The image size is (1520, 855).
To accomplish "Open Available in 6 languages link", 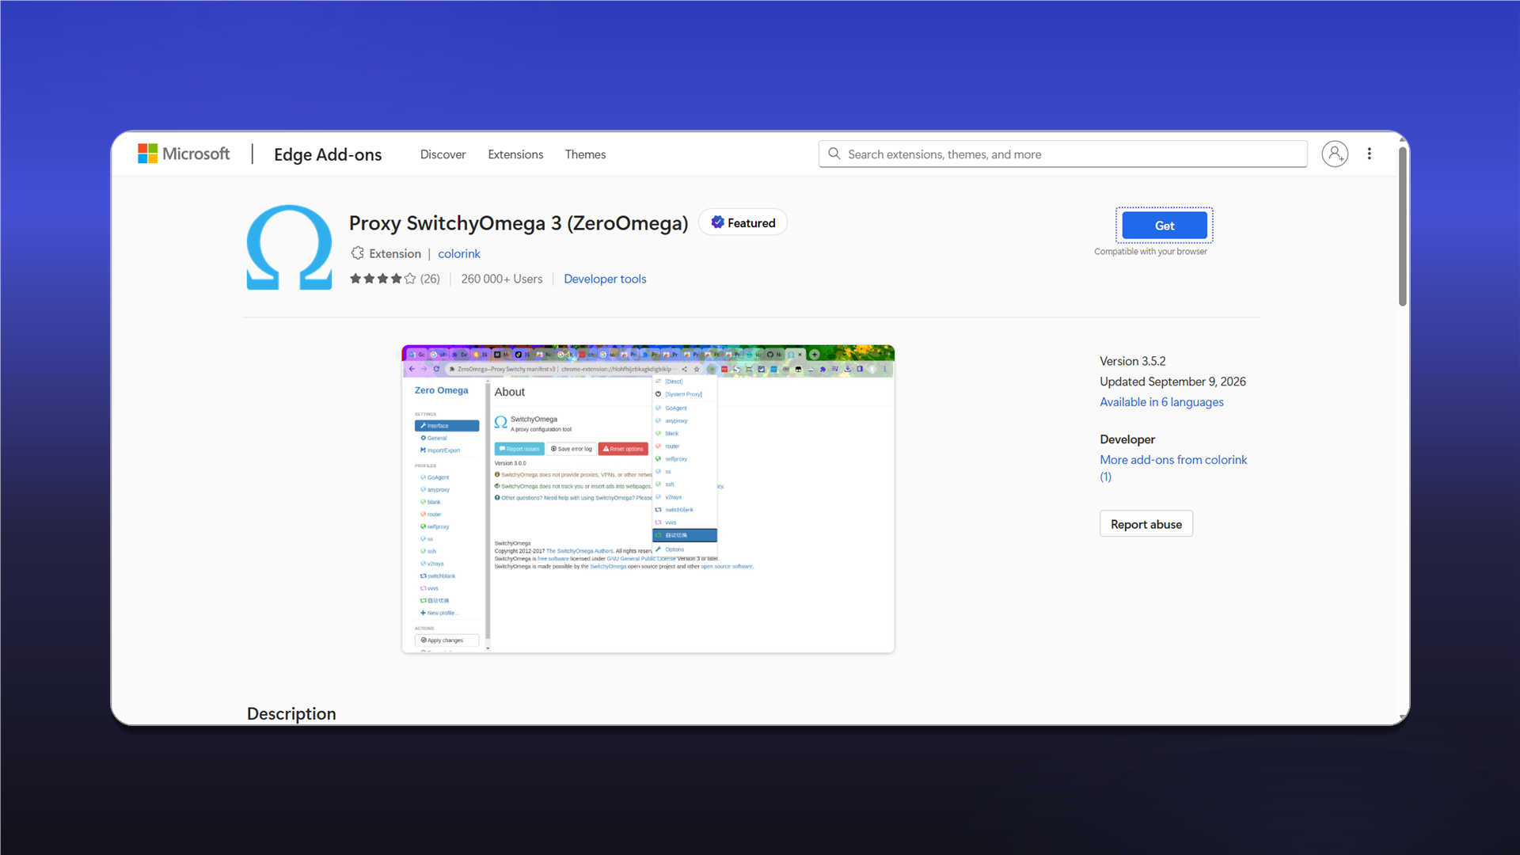I will point(1161,402).
